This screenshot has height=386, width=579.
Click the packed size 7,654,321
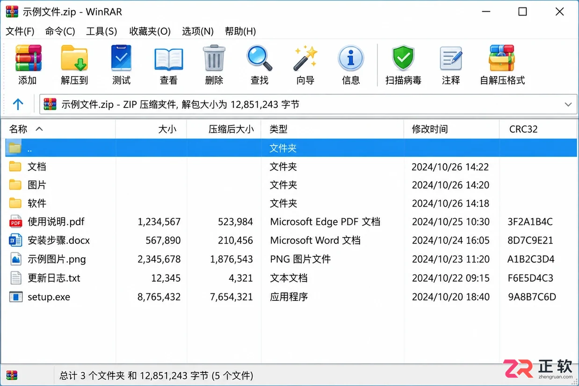[x=232, y=297]
